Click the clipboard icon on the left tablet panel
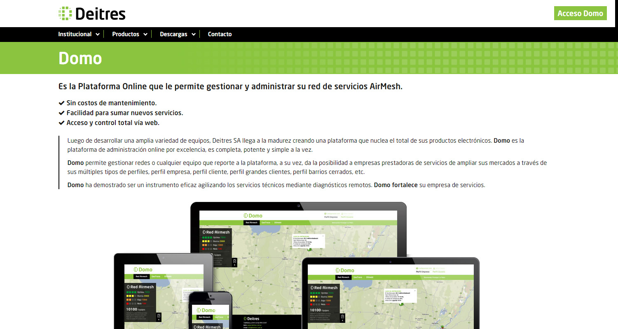618x329 pixels. 159,316
